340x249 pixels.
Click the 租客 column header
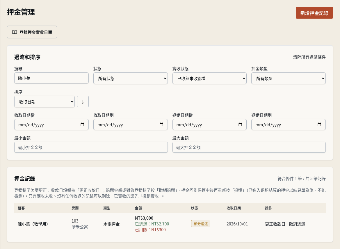[21, 208]
